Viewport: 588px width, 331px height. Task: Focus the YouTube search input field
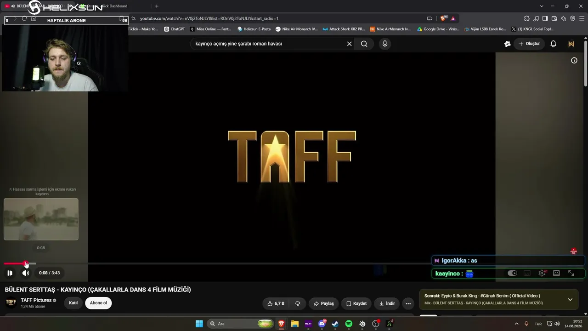click(269, 44)
